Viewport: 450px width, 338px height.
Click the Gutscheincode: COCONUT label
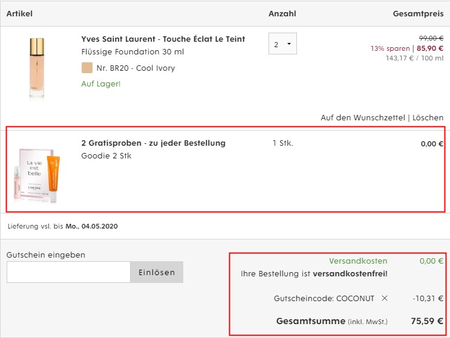coord(324,299)
